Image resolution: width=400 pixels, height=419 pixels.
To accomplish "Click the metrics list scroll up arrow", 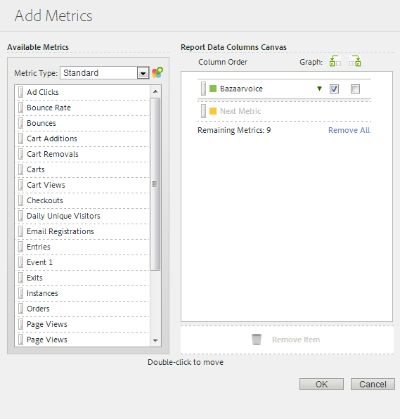I will pos(155,91).
